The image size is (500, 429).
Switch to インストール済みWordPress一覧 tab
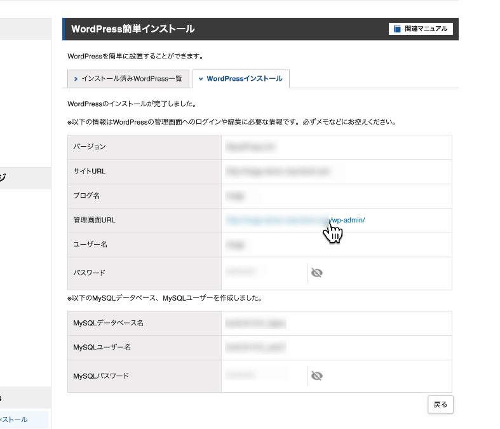[x=128, y=78]
